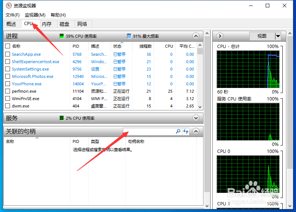Viewport: 296px width, 212px height.
Task: Select the dwm.exe process name
Action: click(x=20, y=106)
